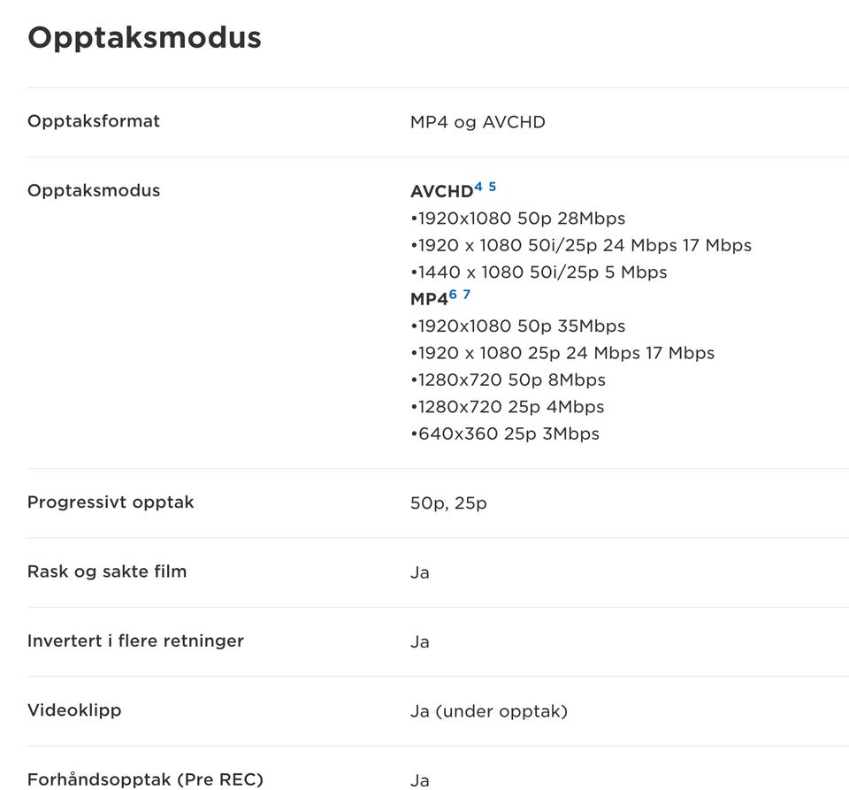Click the bold MP4 heading text

point(429,300)
